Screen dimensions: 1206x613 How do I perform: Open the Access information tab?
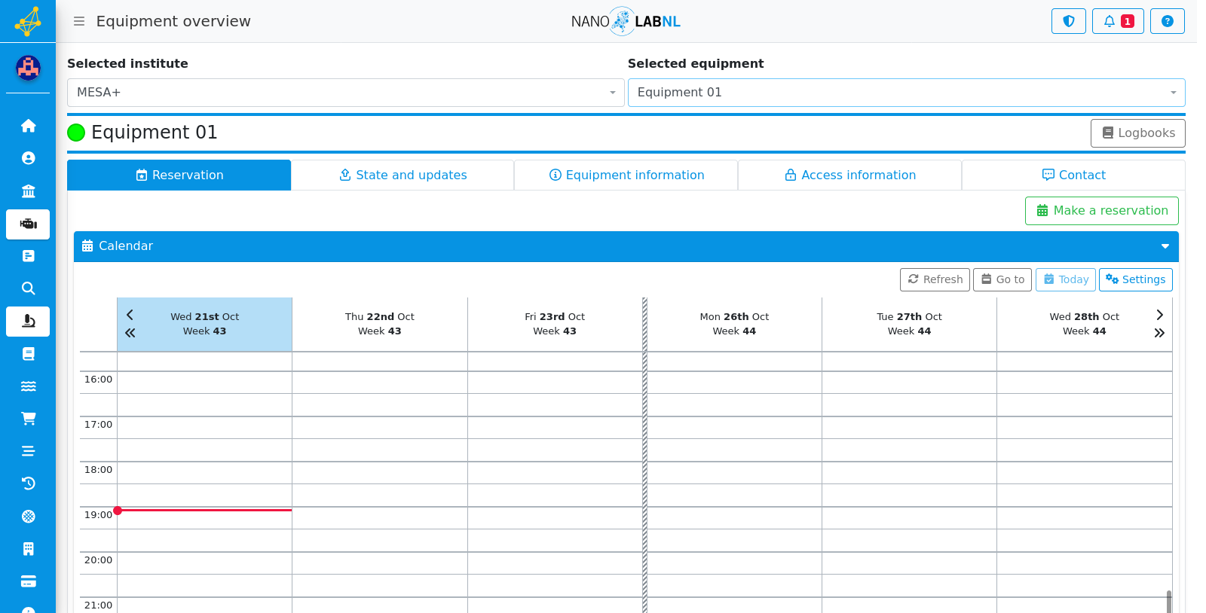(849, 175)
